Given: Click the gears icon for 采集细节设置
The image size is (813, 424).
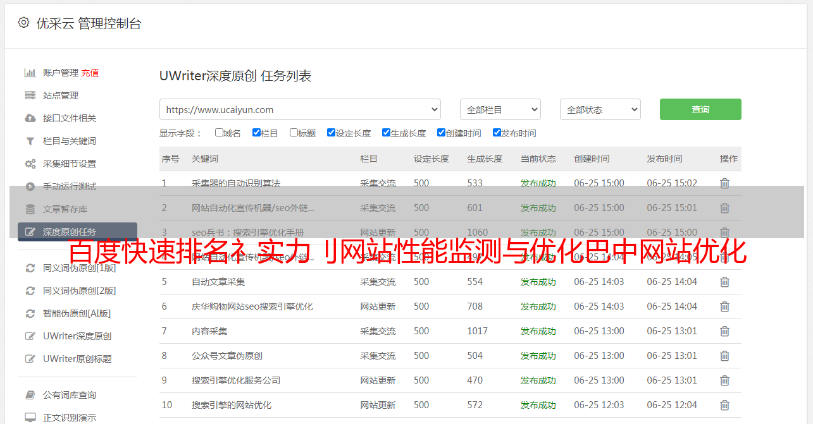Looking at the screenshot, I should pos(30,164).
